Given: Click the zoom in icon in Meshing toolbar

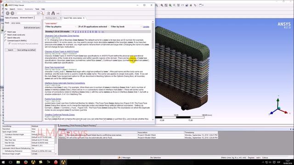Looking at the screenshot, I should coord(162,5).
